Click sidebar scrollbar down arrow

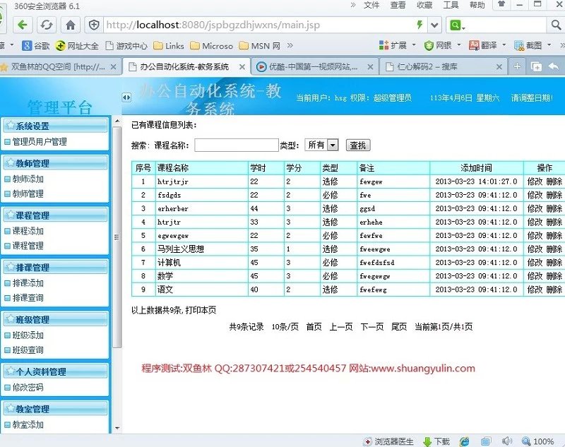pyautogui.click(x=117, y=428)
